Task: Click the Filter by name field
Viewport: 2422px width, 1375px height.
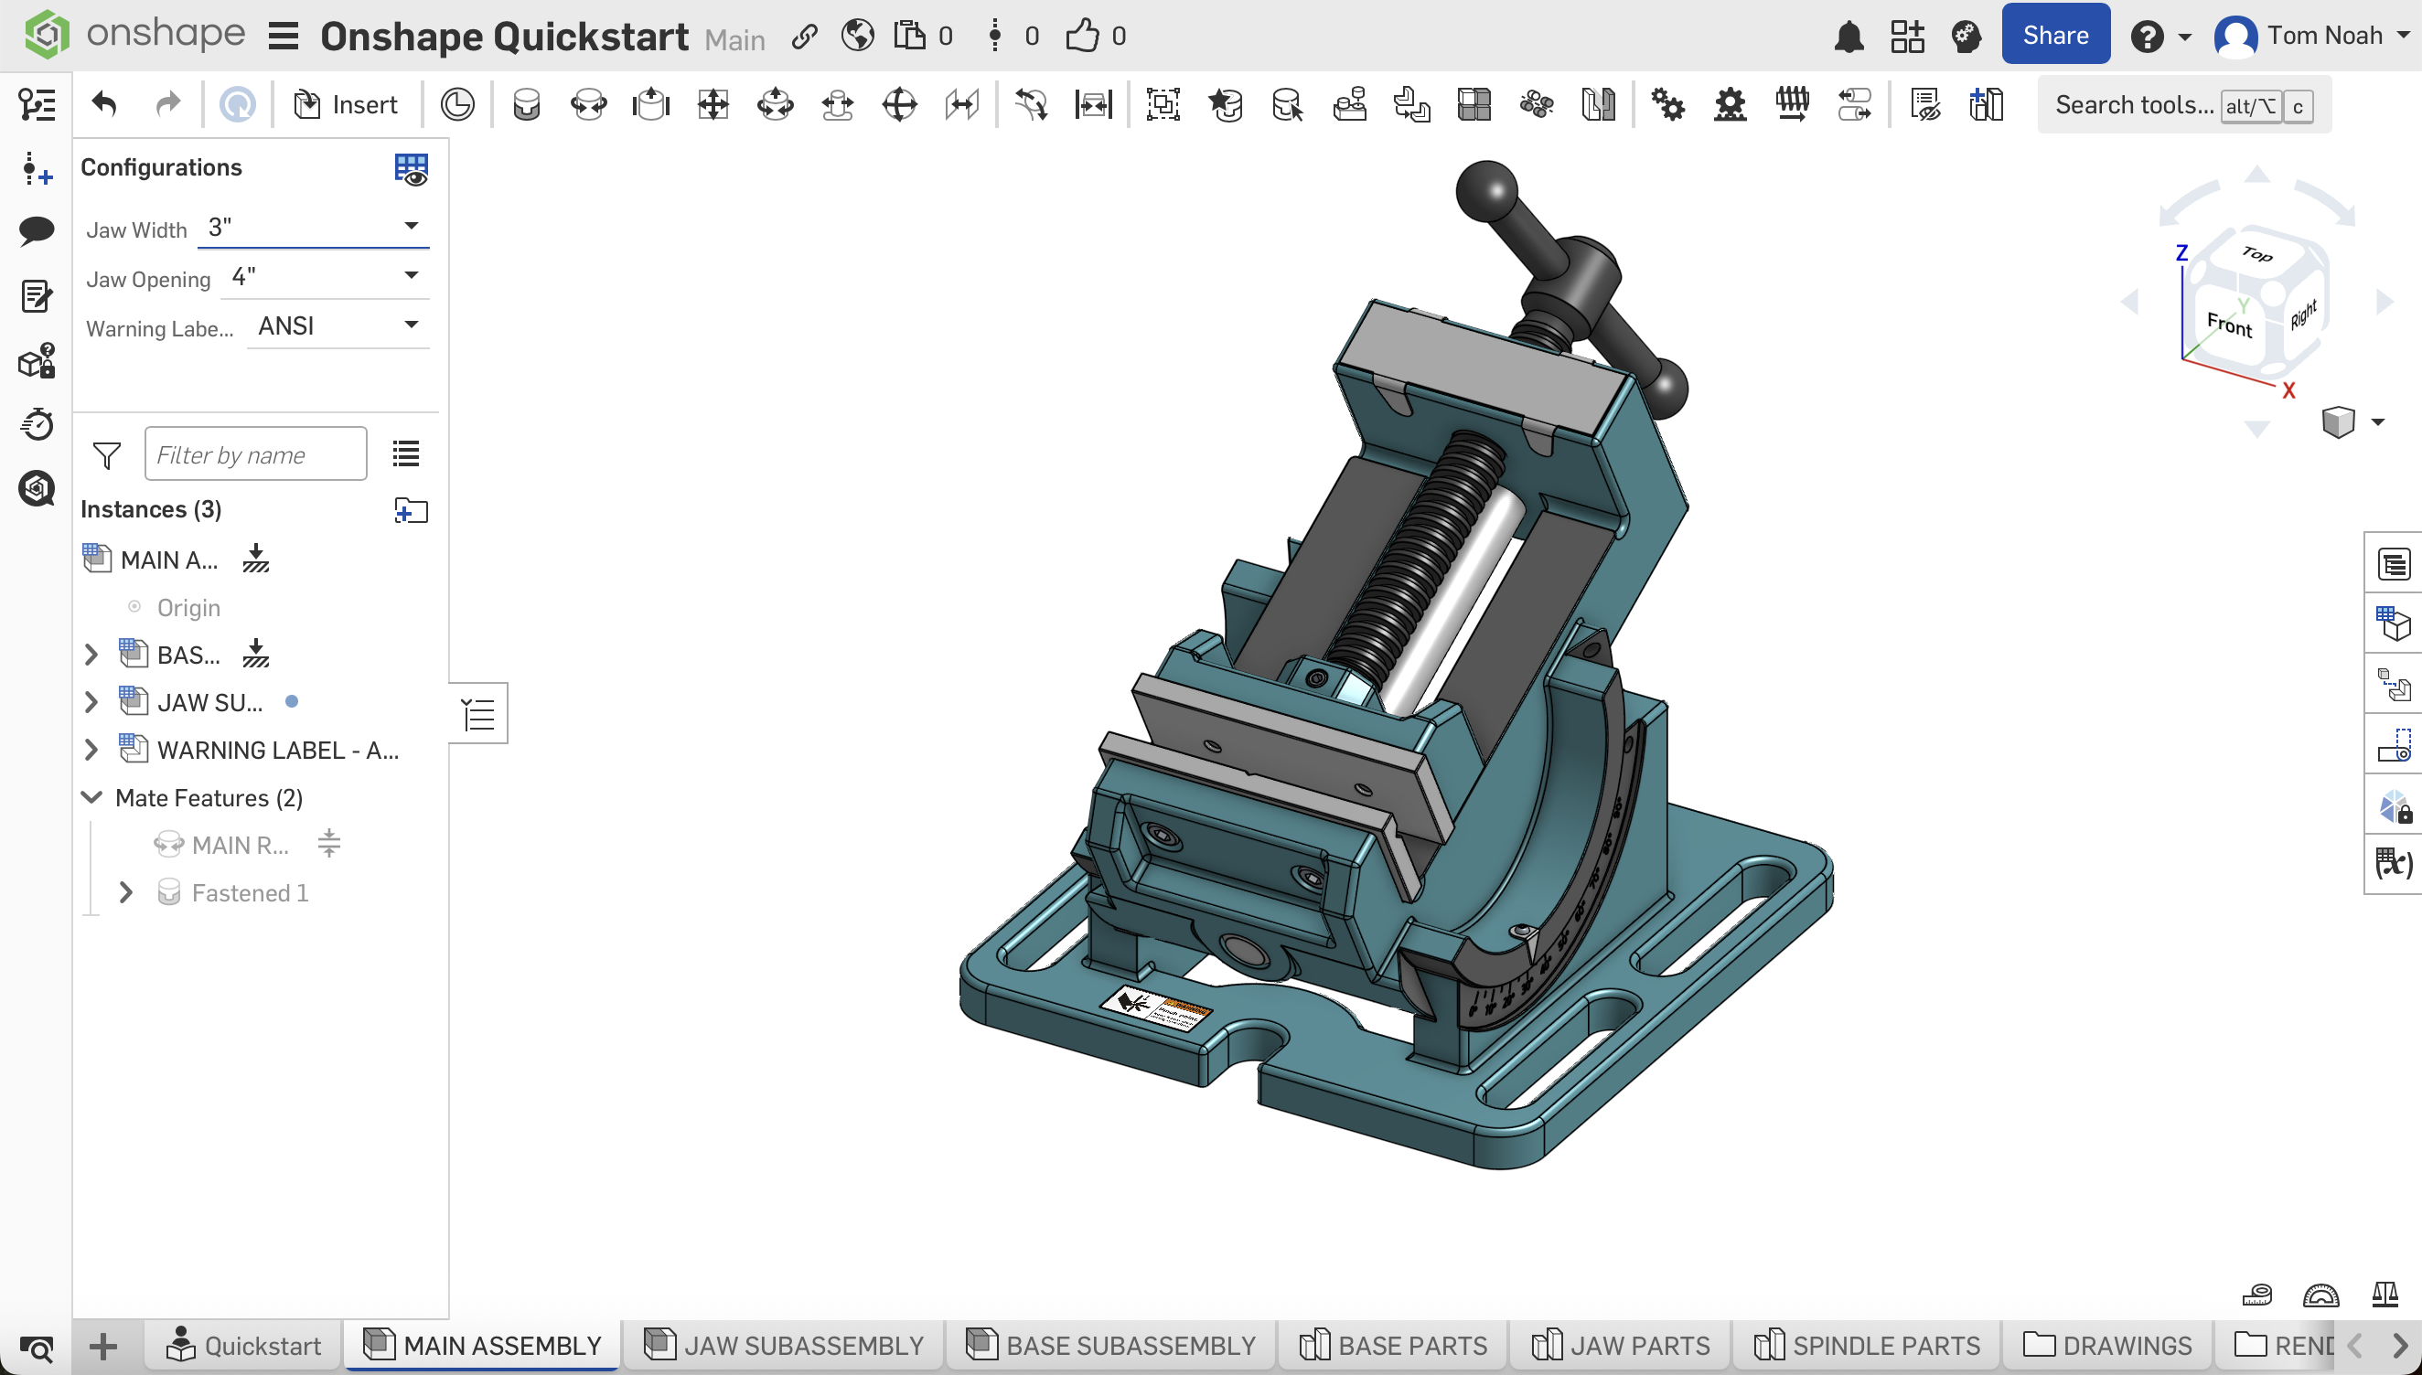Action: [255, 454]
